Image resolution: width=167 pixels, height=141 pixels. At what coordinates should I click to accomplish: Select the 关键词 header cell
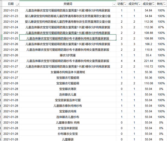coord(68,4)
